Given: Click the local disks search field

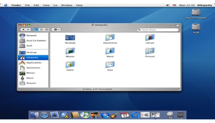Looking at the screenshot, I should point(158,30).
